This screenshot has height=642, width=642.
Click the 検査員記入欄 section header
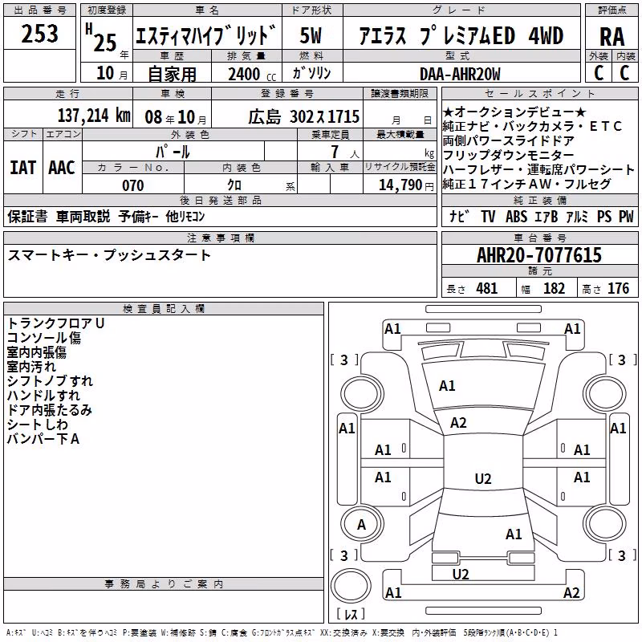(x=164, y=309)
